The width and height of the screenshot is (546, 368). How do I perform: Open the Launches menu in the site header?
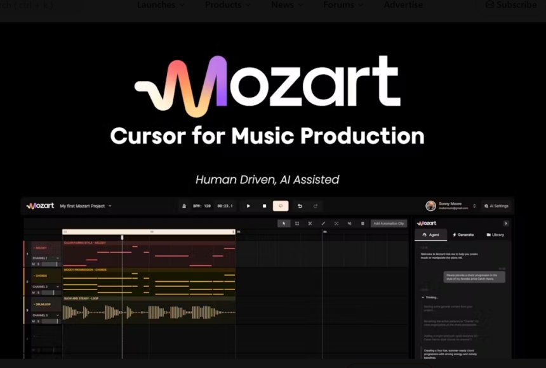tap(161, 5)
